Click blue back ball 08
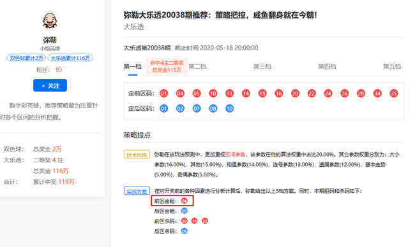The height and width of the screenshot is (247, 415). [213, 108]
